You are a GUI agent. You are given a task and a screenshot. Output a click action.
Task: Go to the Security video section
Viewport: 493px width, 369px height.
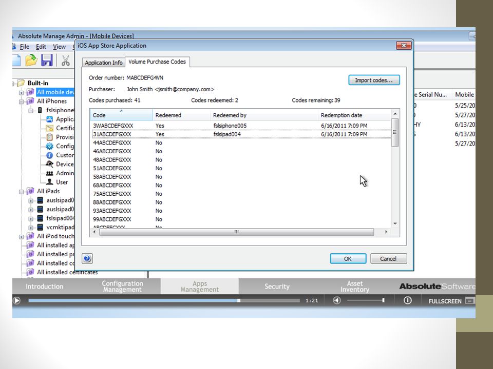tap(277, 286)
